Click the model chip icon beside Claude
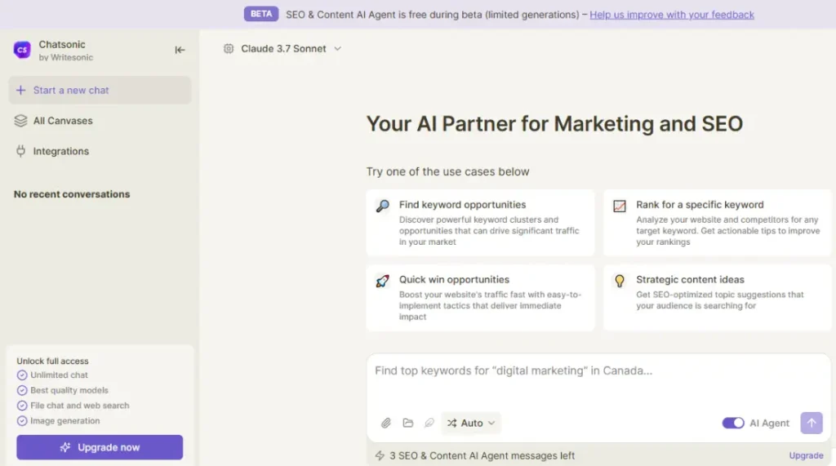This screenshot has width=836, height=466. pyautogui.click(x=229, y=48)
